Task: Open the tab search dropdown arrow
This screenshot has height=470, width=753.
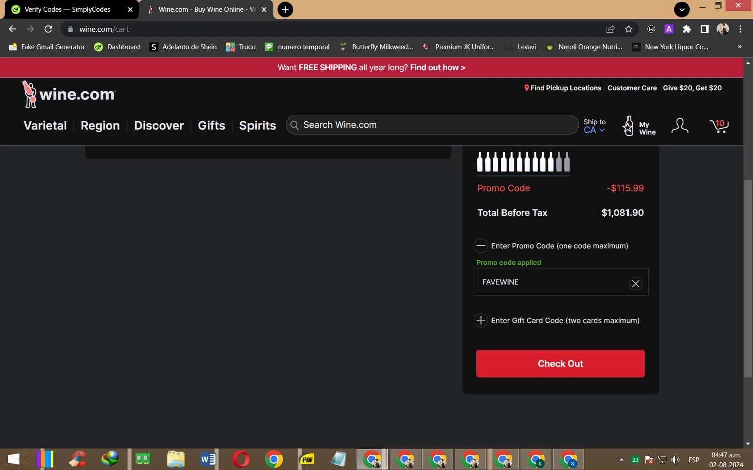Action: coord(681,9)
